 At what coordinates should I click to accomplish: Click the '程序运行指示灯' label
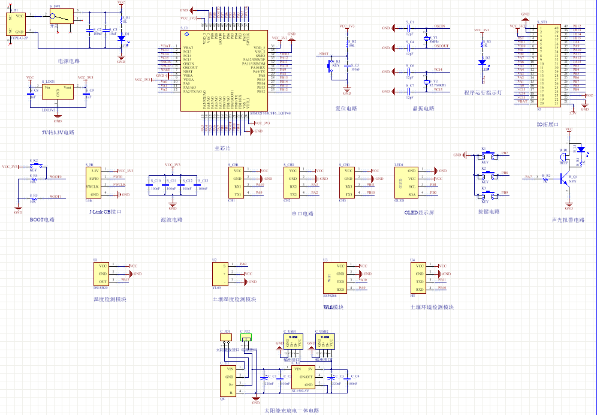483,92
